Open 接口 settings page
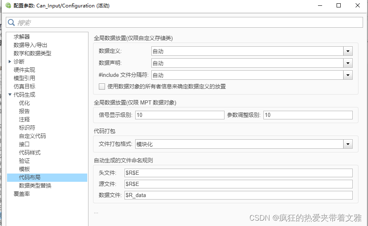Image resolution: width=368 pixels, height=226 pixels. coord(24,144)
